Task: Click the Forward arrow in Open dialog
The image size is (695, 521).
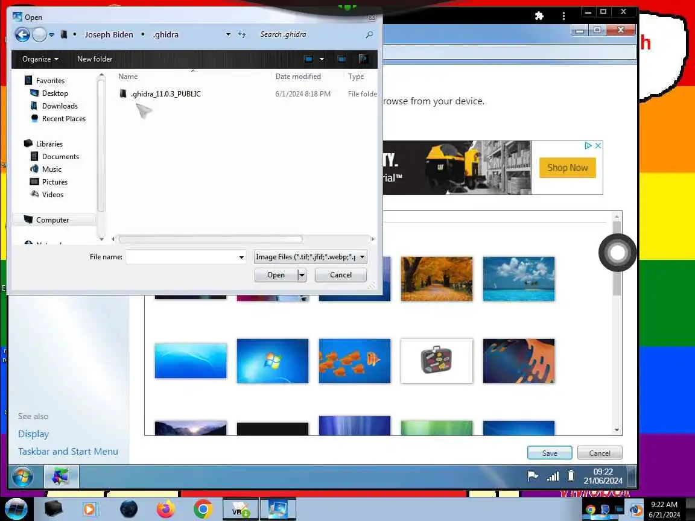Action: tap(39, 34)
